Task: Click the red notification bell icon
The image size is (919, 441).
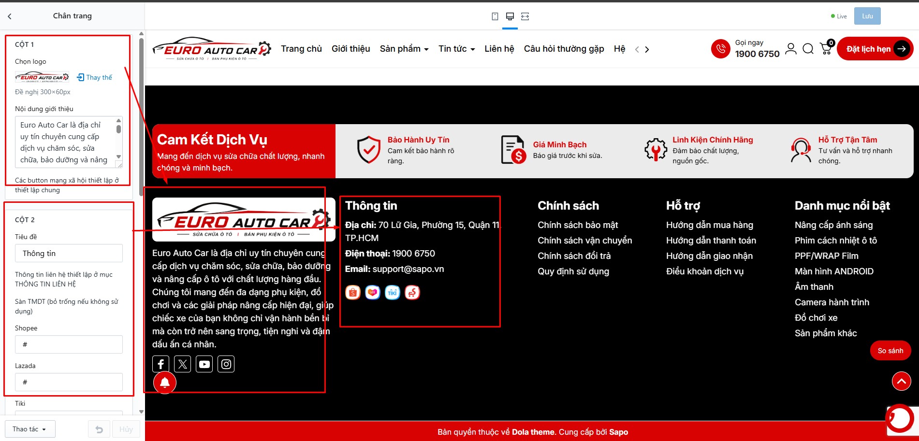Action: (x=165, y=383)
